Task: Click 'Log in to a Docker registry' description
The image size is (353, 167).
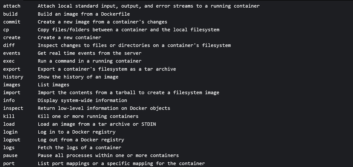Action: click(76, 132)
